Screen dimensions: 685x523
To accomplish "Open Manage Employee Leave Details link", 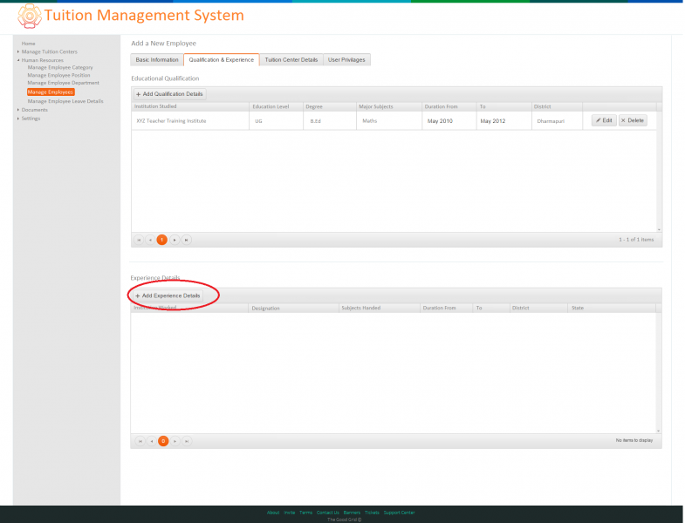I will (65, 101).
